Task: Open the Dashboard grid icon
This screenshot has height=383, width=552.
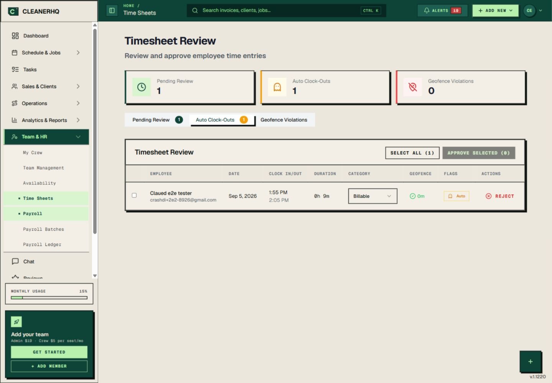Action: (15, 36)
